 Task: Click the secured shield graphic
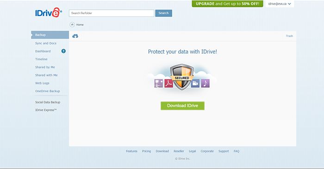(x=182, y=77)
